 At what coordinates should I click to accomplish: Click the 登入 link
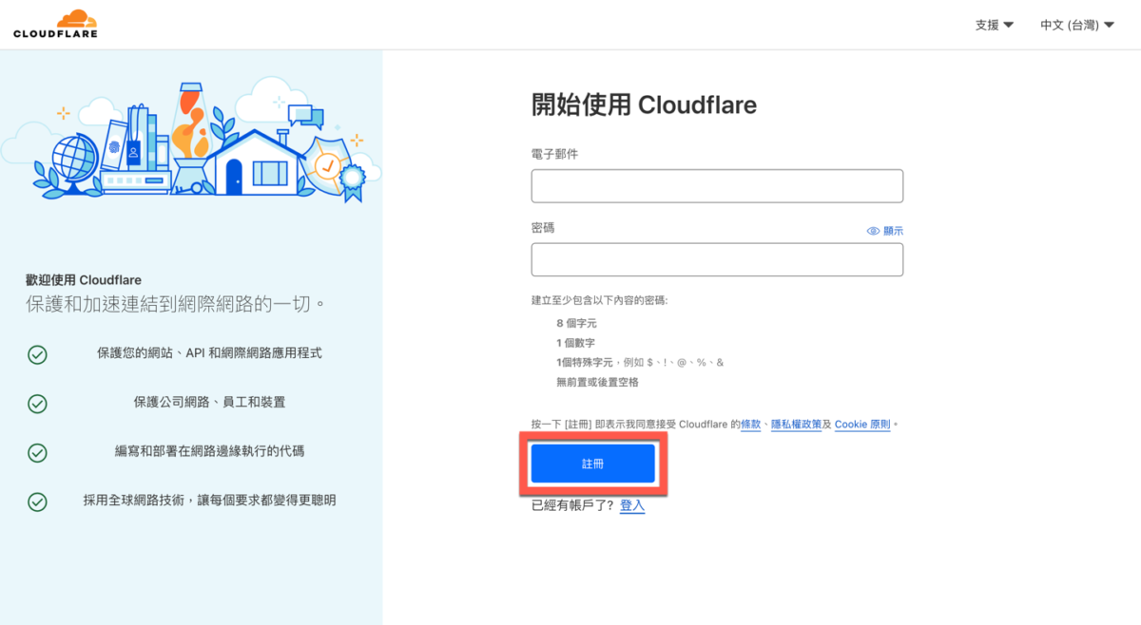[632, 505]
